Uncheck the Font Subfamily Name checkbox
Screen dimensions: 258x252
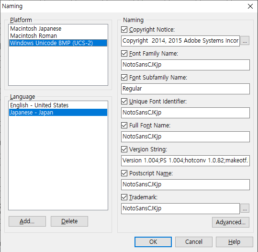tap(124, 78)
